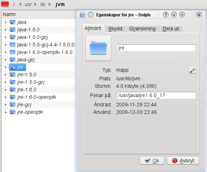
Task: Click the window menu icon in dialog title bar
Action: coord(82,15)
